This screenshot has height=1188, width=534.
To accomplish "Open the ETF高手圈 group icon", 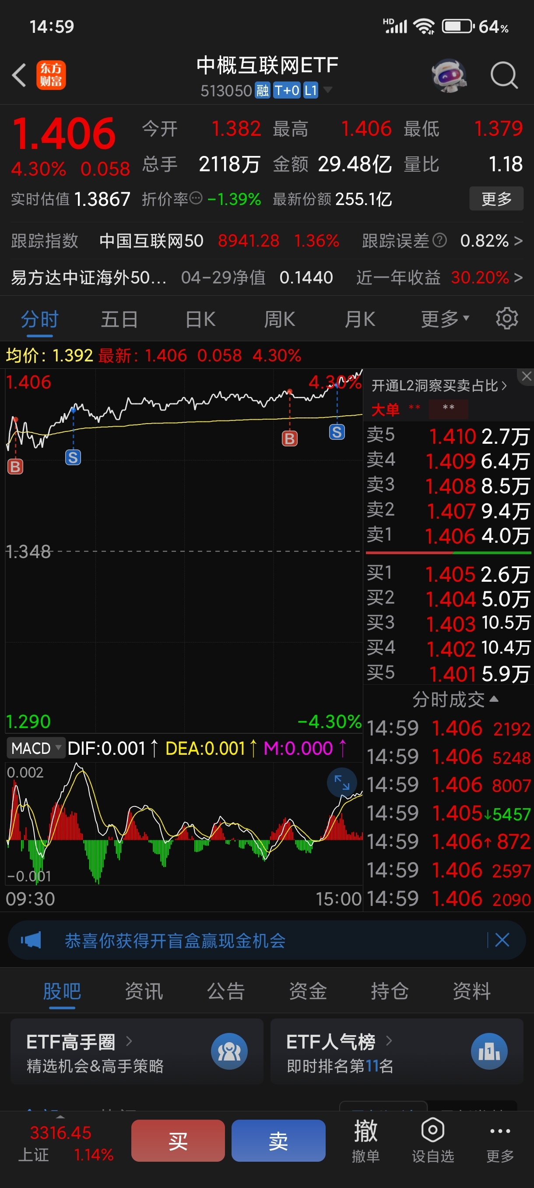I will [x=229, y=1051].
